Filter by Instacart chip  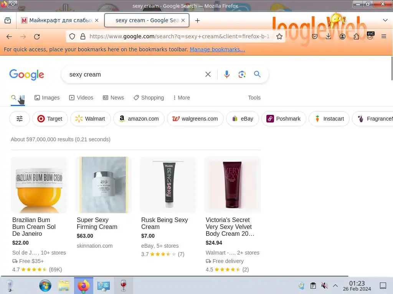[329, 119]
